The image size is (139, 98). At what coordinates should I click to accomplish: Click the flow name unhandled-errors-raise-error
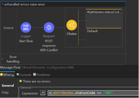pos(24,4)
